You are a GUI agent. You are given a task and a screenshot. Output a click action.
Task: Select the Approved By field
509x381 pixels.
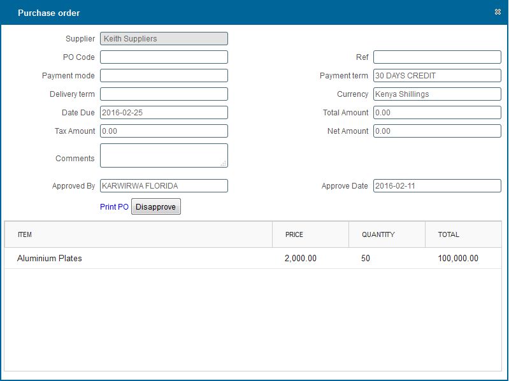164,186
